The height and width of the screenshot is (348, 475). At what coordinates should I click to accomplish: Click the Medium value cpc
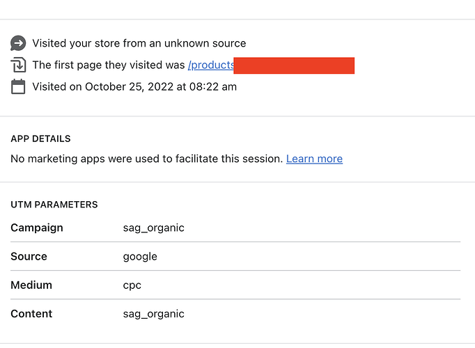tap(132, 285)
